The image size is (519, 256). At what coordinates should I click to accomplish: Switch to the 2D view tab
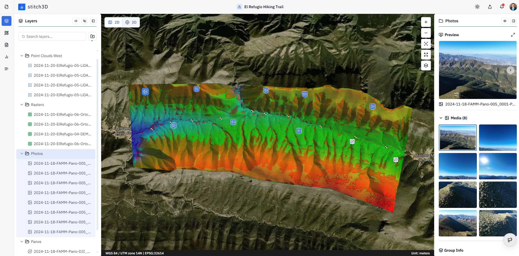[114, 22]
